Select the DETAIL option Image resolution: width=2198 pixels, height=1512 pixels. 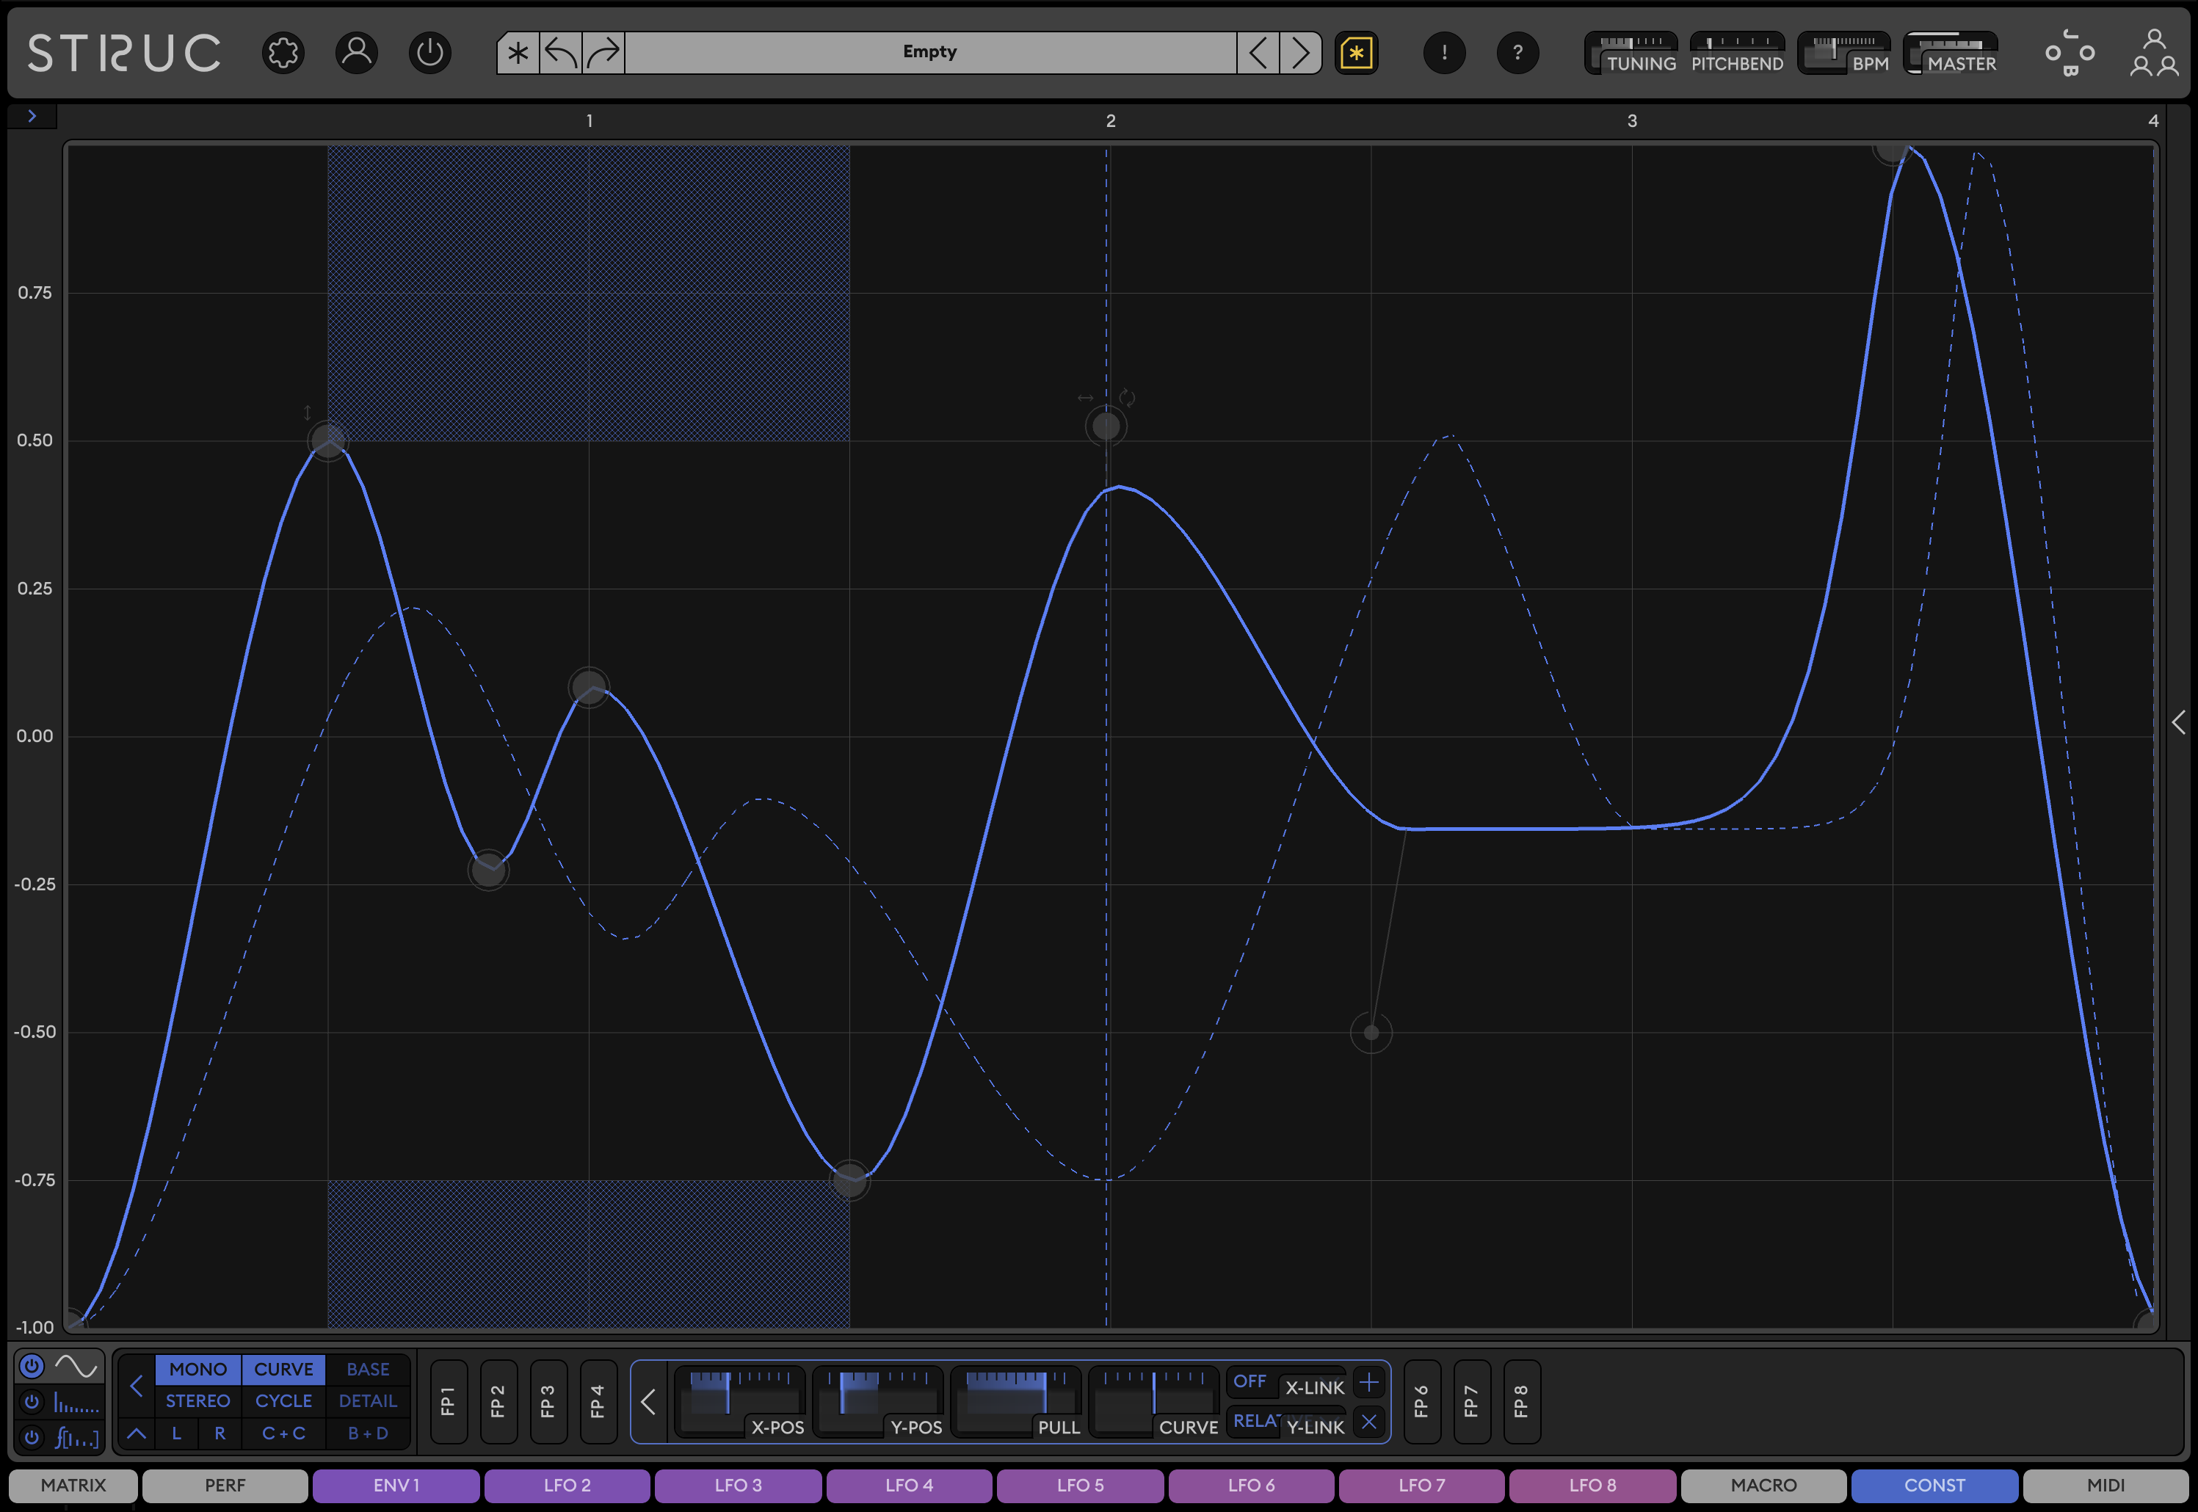point(368,1401)
